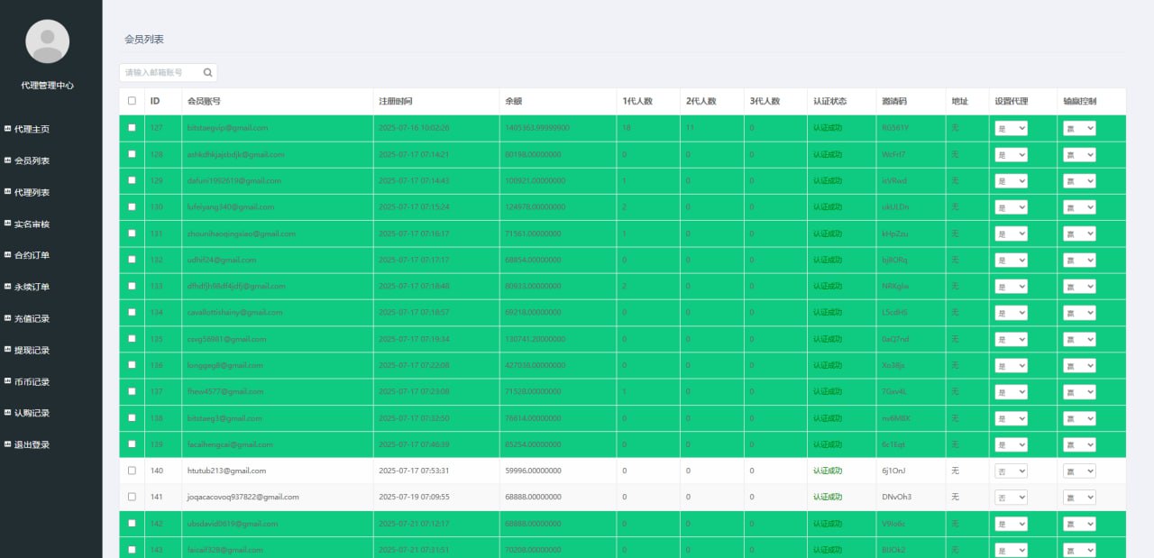
Task: Open 代理列表 in the sidebar
Action: [32, 192]
